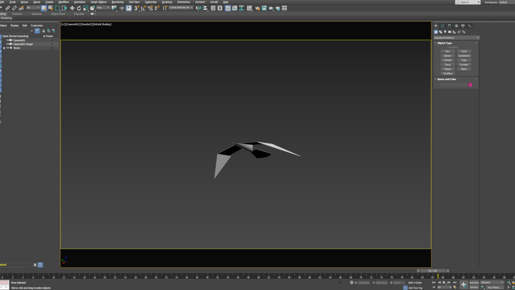Toggle Window/Crossing selection icon
This screenshot has height=290, width=515.
[x=64, y=8]
